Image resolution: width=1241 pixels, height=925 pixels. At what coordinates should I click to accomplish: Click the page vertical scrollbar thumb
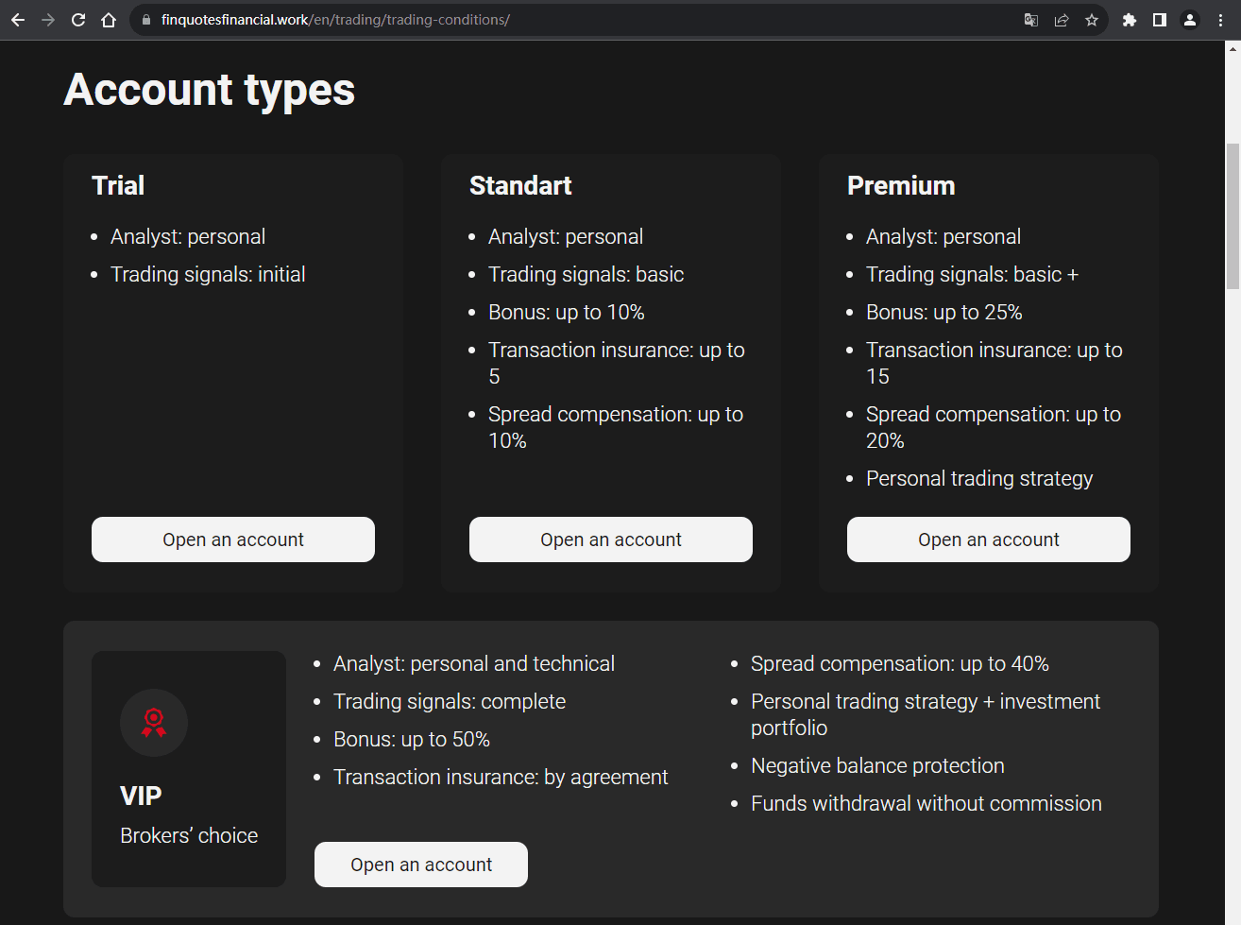(1232, 215)
